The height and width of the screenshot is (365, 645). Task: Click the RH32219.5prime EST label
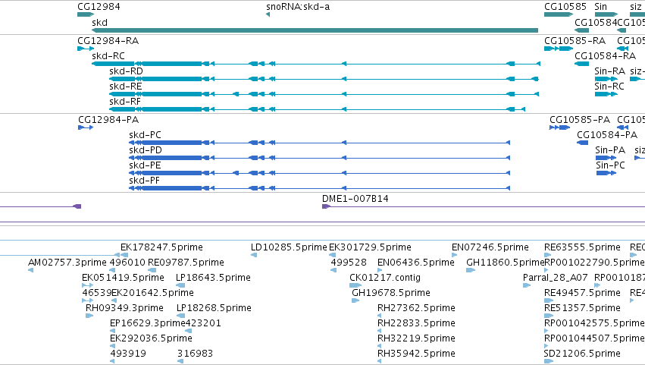point(416,339)
